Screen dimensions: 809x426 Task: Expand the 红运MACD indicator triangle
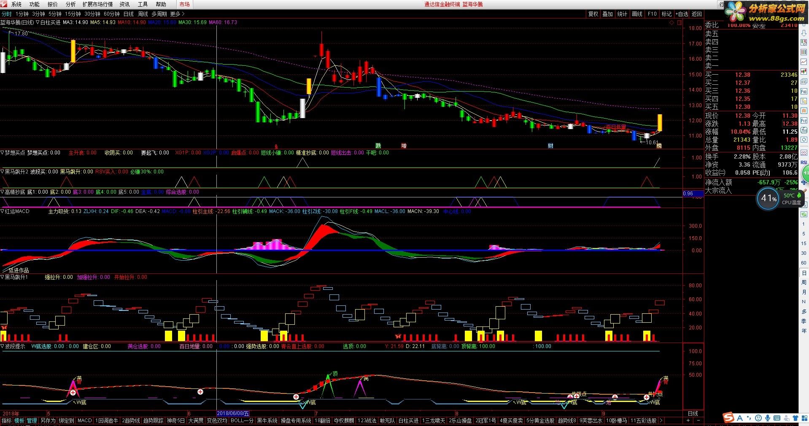pyautogui.click(x=2, y=211)
